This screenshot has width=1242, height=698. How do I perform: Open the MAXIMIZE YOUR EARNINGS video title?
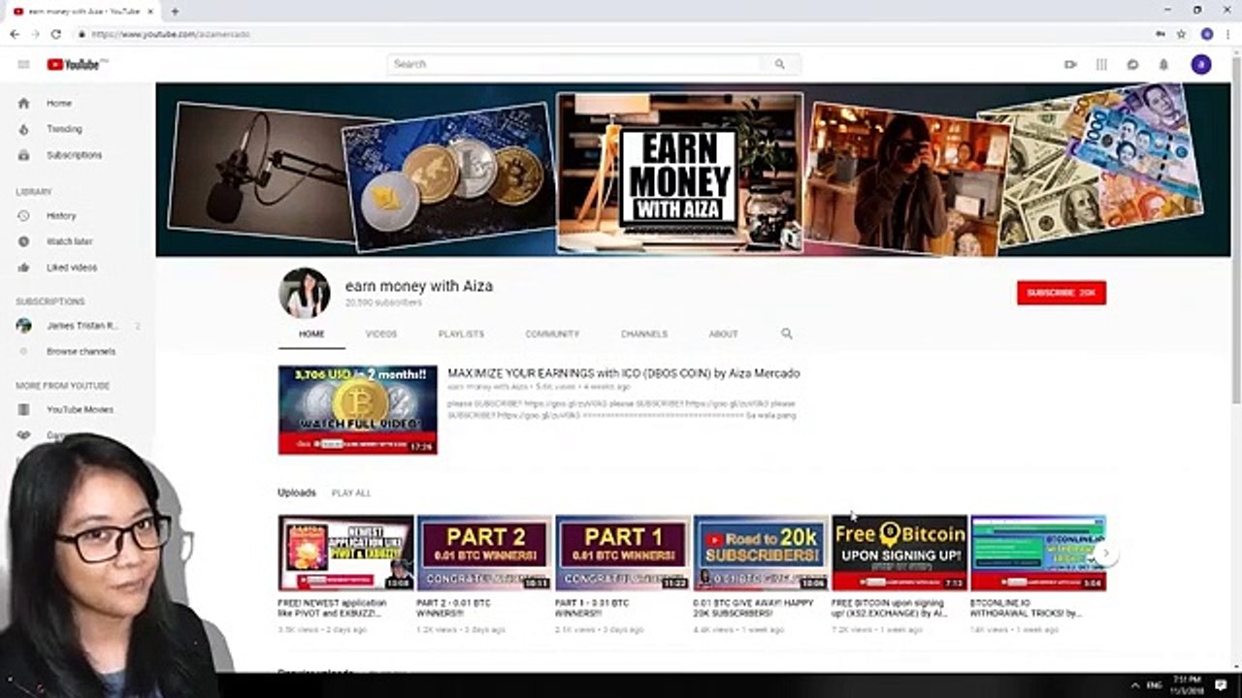coord(624,373)
